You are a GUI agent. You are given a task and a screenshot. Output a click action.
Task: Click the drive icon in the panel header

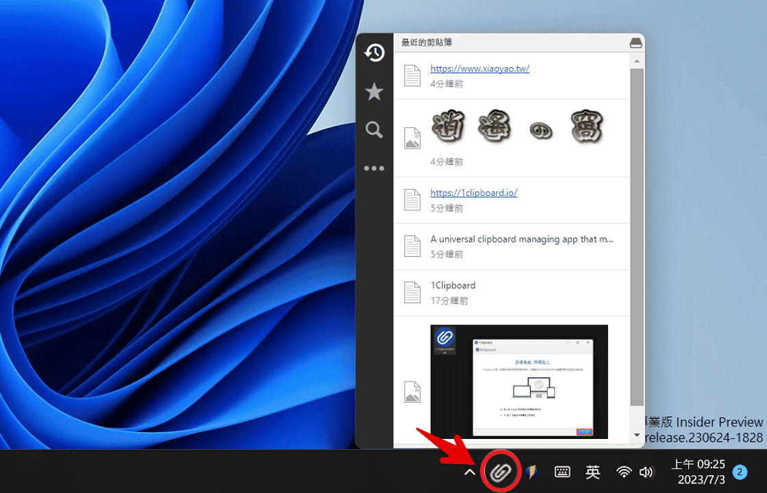click(x=636, y=42)
